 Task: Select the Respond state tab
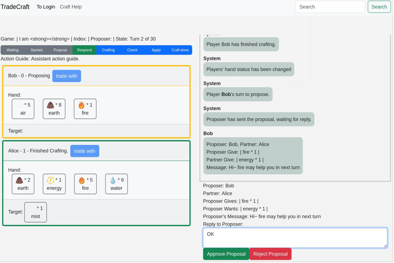84,50
